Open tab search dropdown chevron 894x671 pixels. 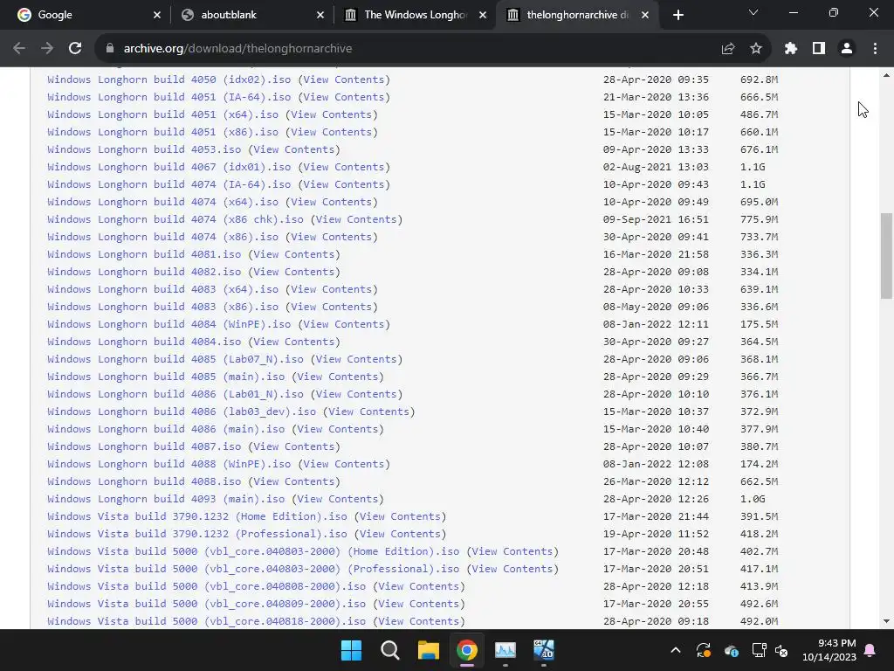(x=753, y=12)
